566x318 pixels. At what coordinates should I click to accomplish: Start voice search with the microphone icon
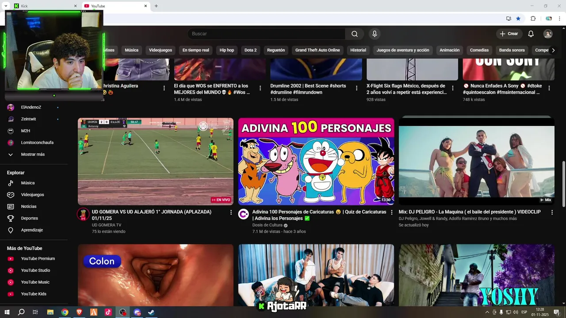pyautogui.click(x=375, y=34)
